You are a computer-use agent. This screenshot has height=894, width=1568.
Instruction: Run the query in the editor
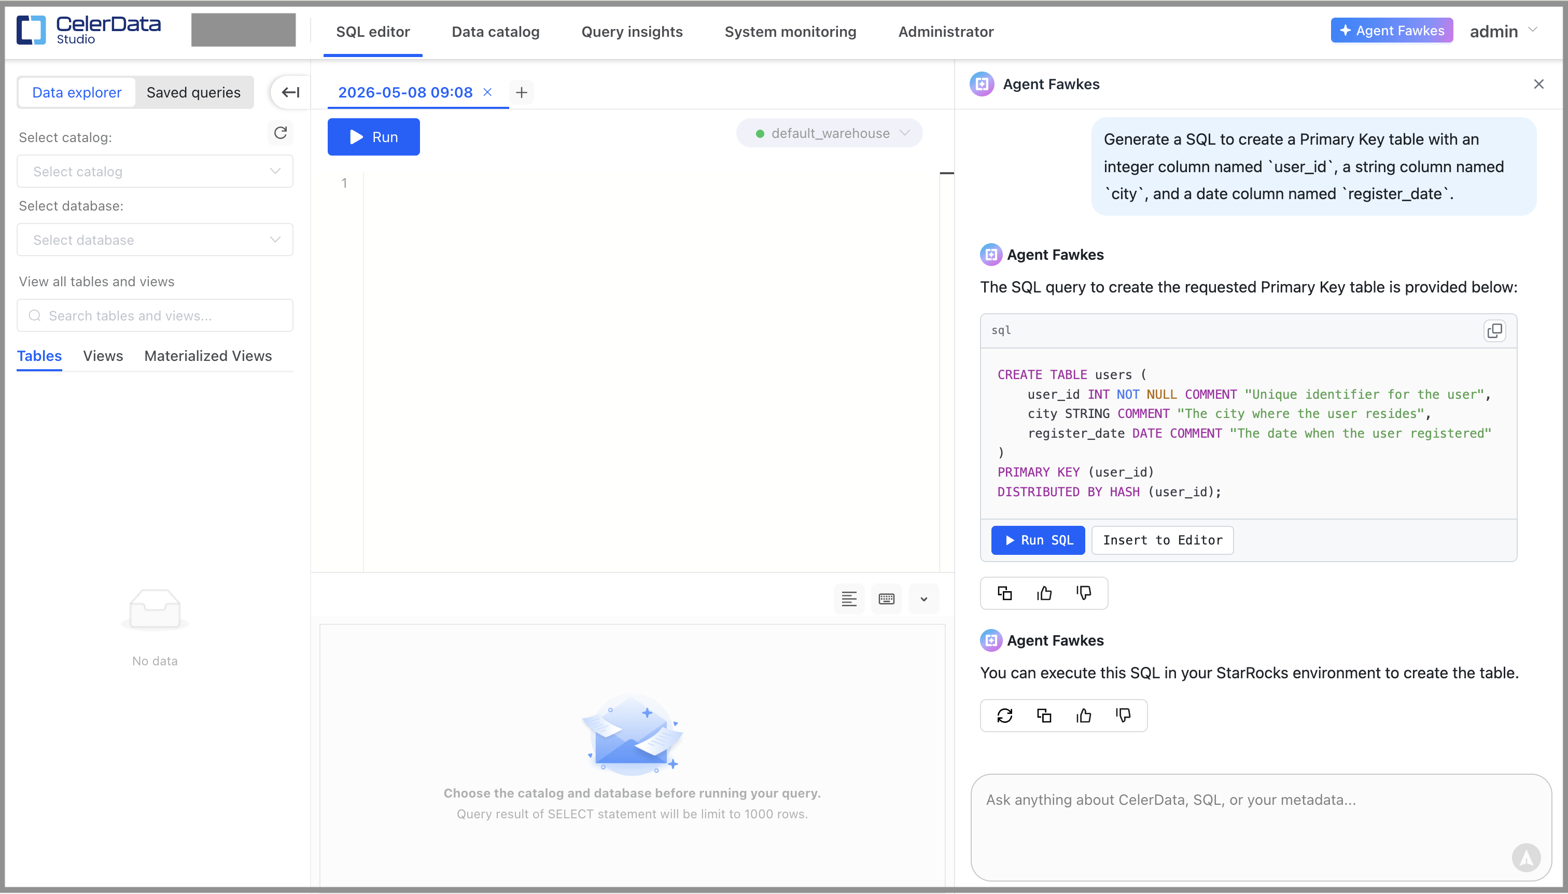click(x=373, y=137)
